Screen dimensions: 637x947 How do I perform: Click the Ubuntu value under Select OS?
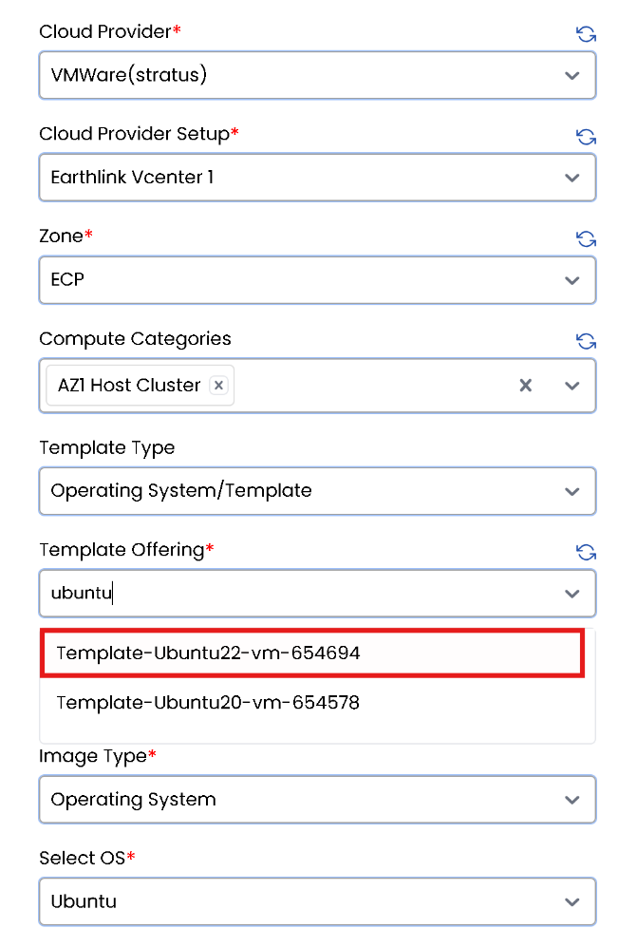point(285,901)
